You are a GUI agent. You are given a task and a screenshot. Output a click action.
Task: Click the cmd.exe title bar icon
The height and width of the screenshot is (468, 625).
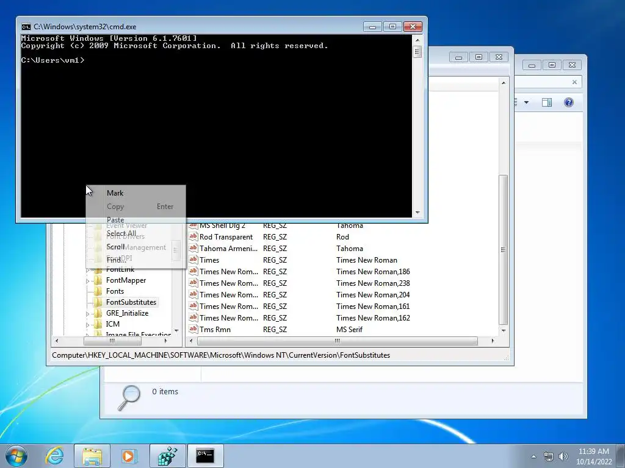[26, 27]
